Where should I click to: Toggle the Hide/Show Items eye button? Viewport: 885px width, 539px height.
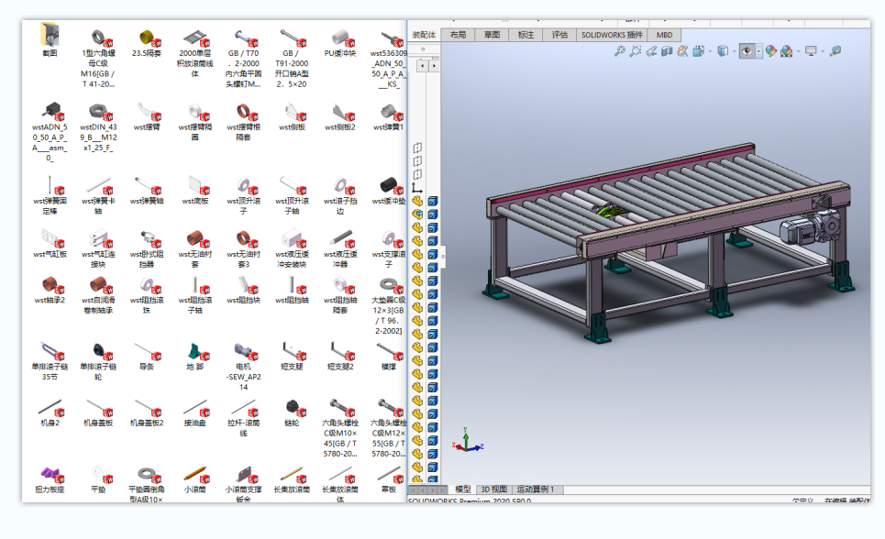747,51
